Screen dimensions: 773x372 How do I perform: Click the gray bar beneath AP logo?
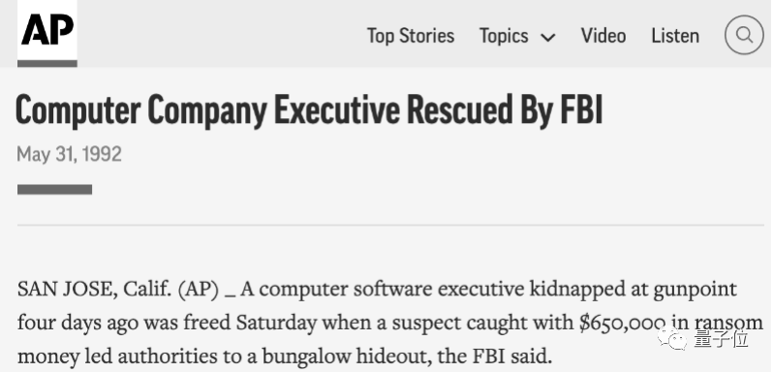click(47, 64)
